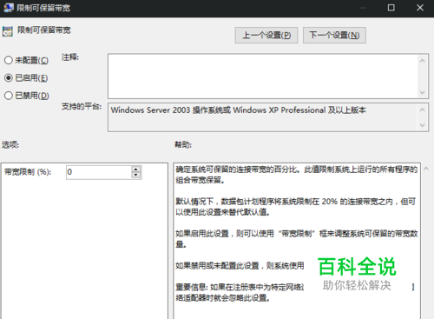This screenshot has height=319, width=434.
Task: Select the 未配置(C) radio button
Action: (x=9, y=60)
